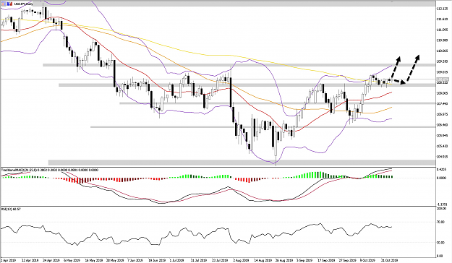
Task: Click the 107.490 price axis label
Action: point(442,104)
